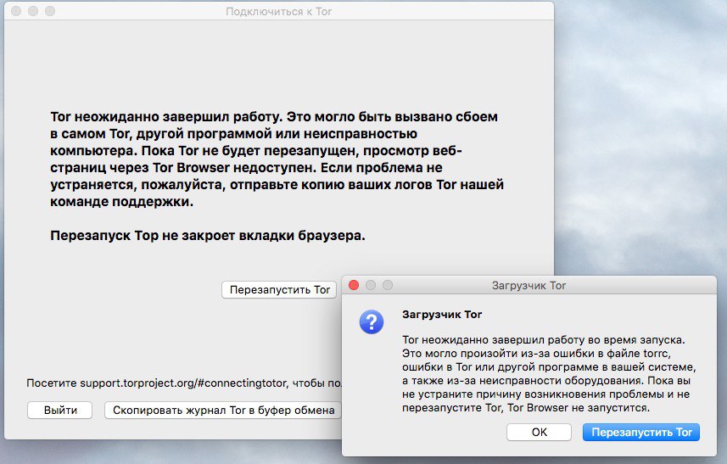Viewport: 727px width, 464px height.
Task: Click the Подключиться к Tor window title
Action: coord(278,12)
